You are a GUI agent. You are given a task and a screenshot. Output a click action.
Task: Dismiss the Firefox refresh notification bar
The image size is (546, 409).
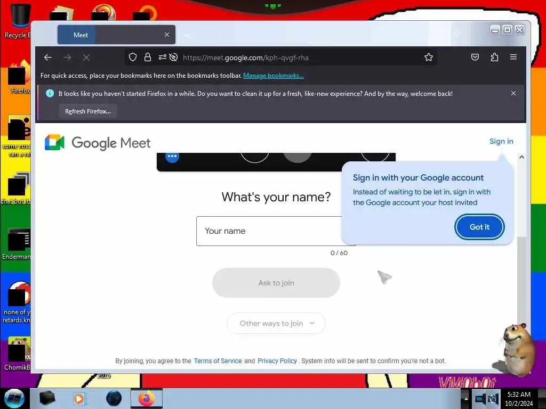point(513,93)
